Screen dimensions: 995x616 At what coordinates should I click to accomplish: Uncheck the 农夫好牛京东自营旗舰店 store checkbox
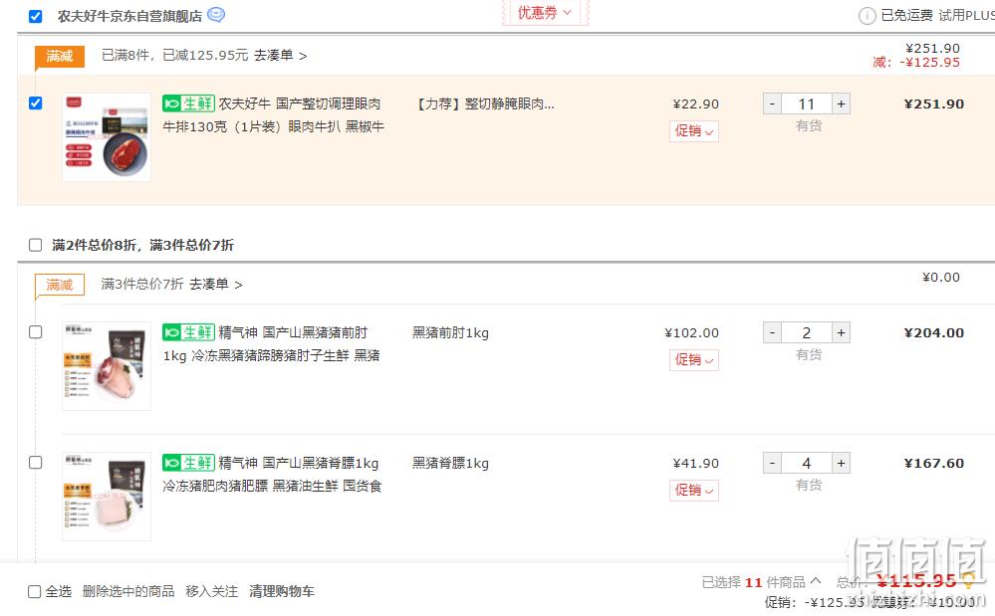36,16
